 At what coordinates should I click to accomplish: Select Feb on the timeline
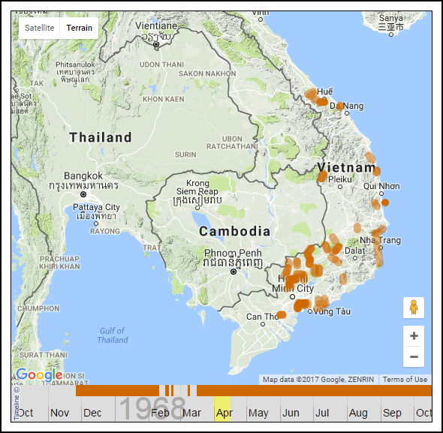160,413
